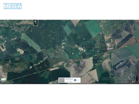Show the imagery thumbnails next to Pegman
139x104 pixels.
[x=134, y=82]
